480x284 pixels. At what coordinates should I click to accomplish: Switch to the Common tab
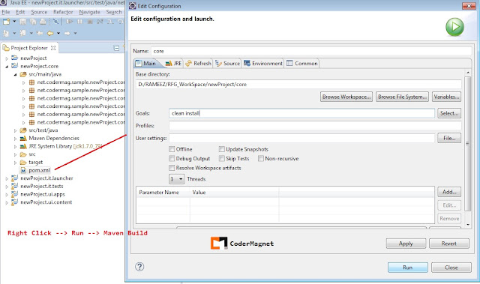pyautogui.click(x=302, y=63)
